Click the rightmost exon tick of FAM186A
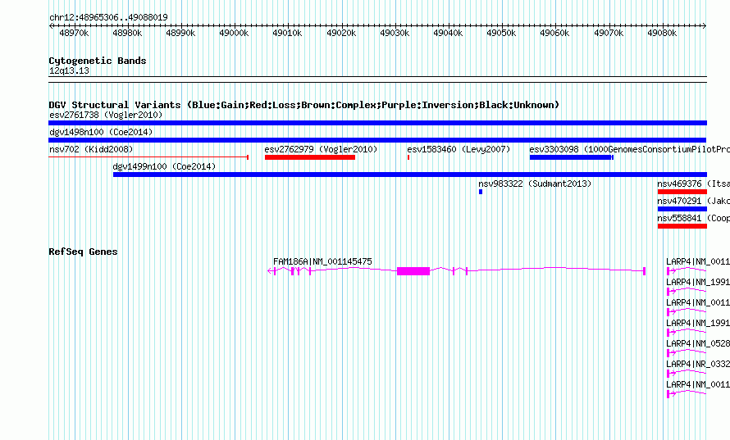730x440 pixels. coord(645,271)
